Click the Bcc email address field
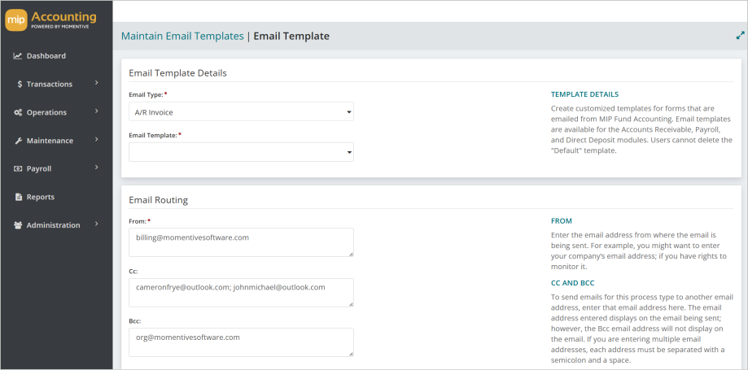The image size is (748, 370). 242,342
